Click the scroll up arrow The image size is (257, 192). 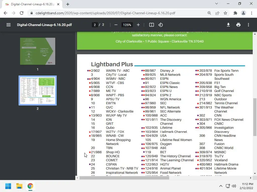pos(255,34)
